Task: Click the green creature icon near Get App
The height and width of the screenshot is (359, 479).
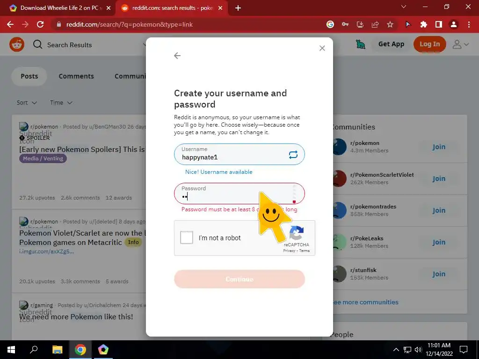Action: click(361, 44)
